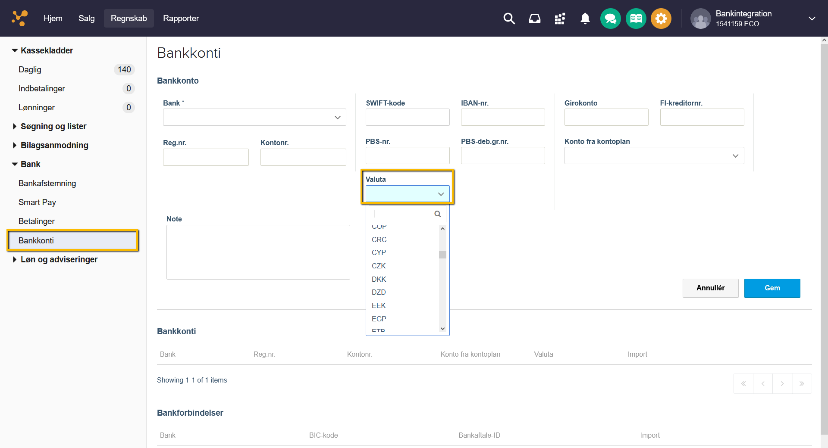Expand the Søgning og lister section
The height and width of the screenshot is (448, 828).
point(53,126)
